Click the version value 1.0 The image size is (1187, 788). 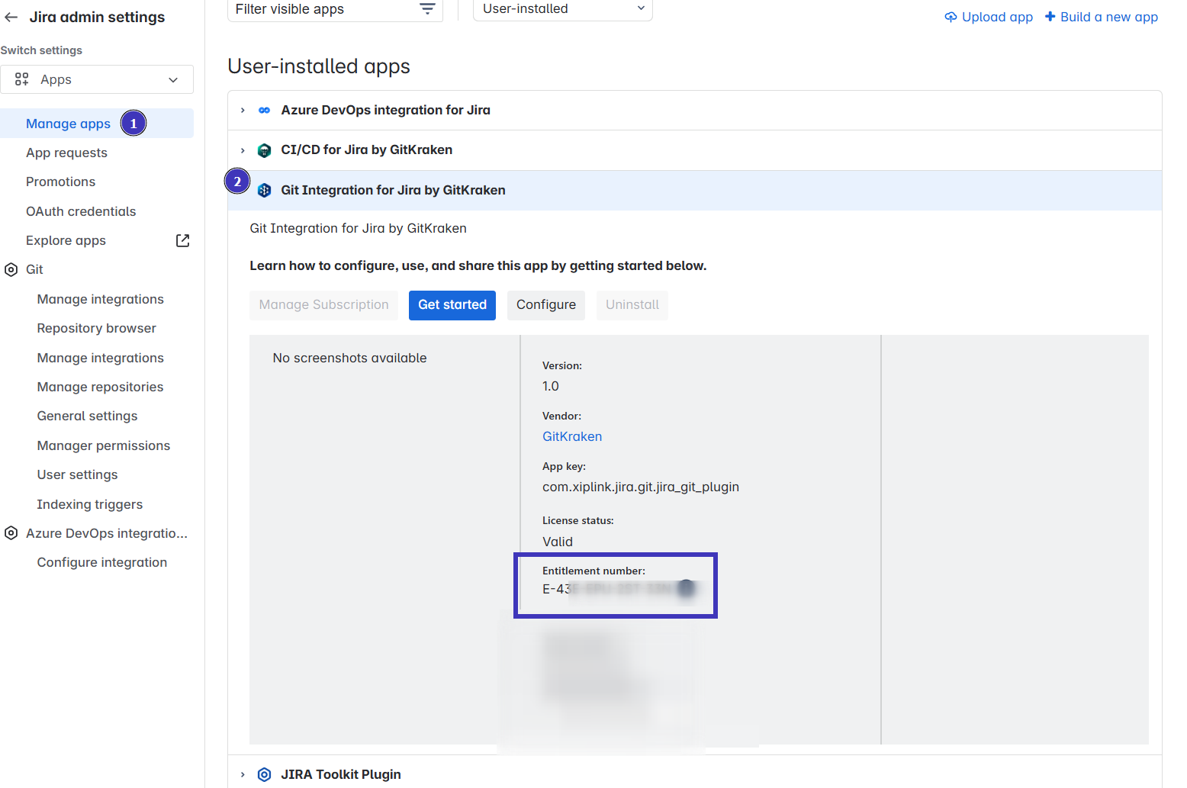click(551, 386)
